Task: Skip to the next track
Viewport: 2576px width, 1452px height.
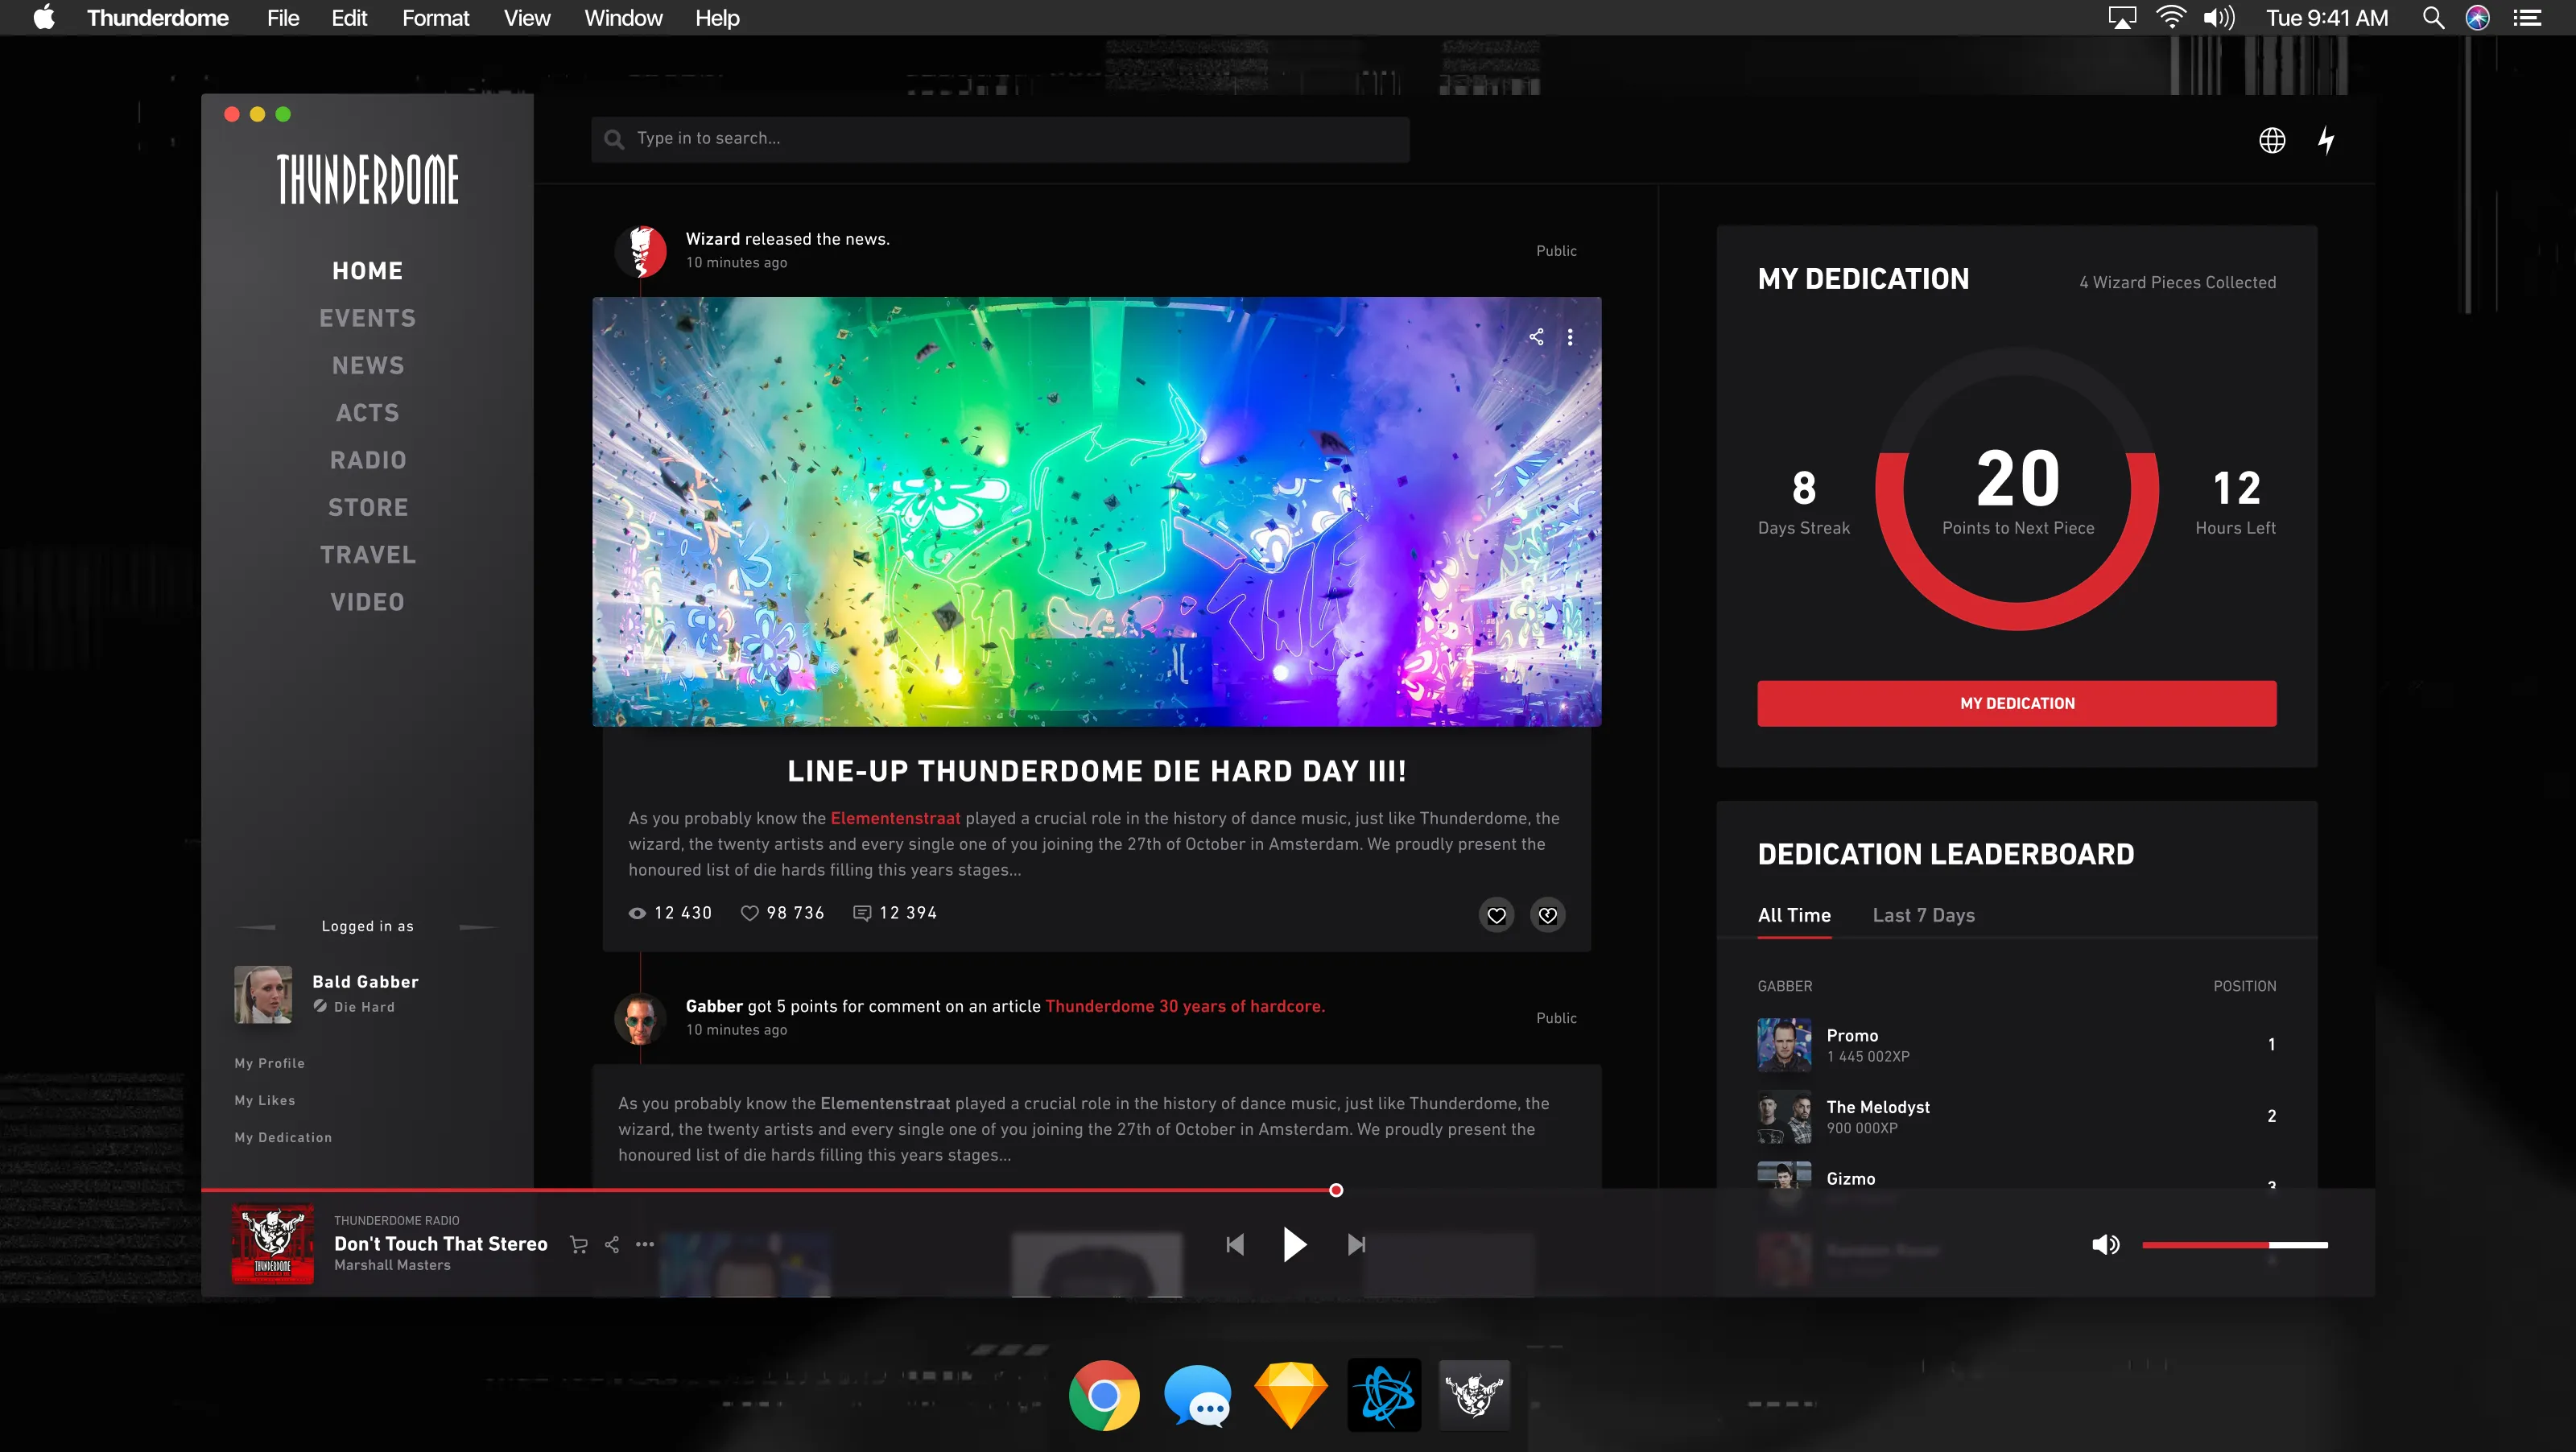Action: 1356,1244
